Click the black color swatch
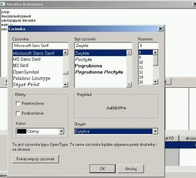The height and width of the screenshot is (178, 196). 22,132
